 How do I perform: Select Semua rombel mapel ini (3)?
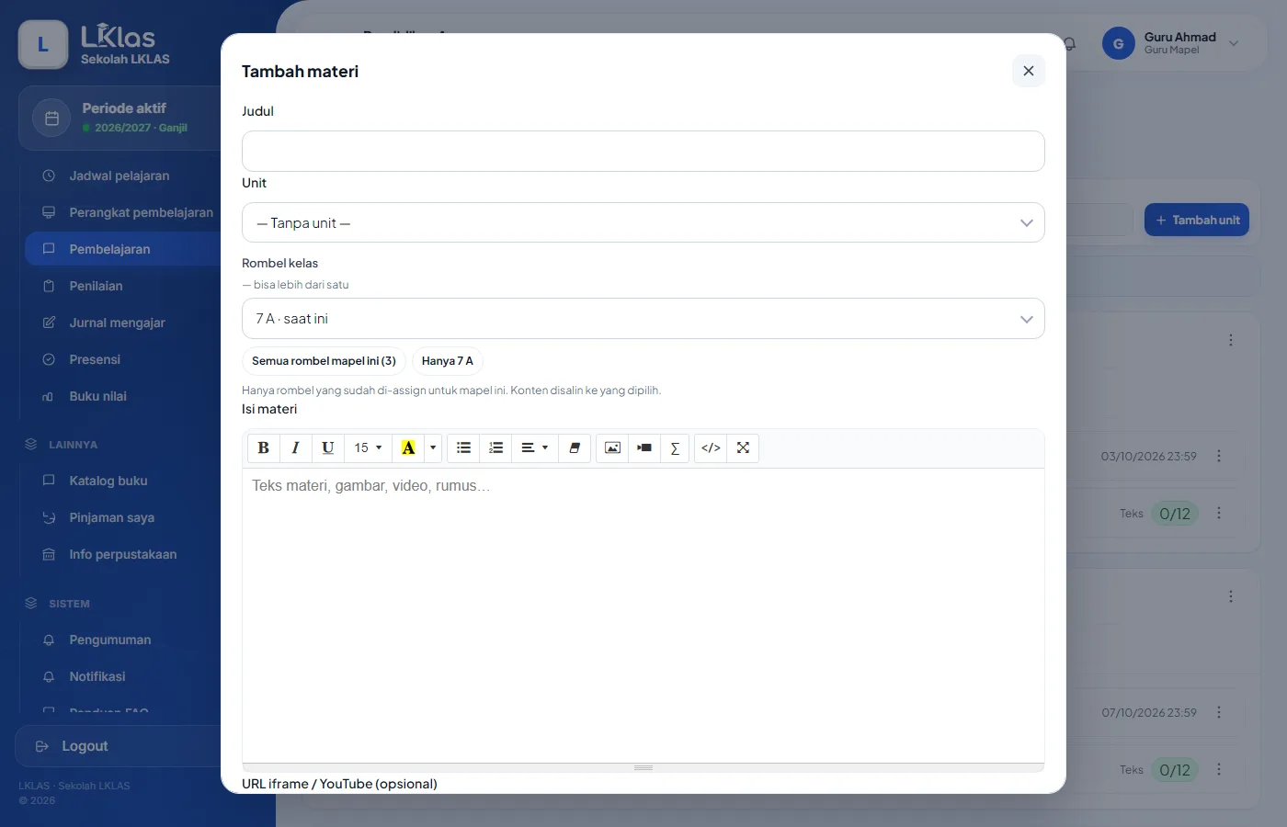point(324,361)
